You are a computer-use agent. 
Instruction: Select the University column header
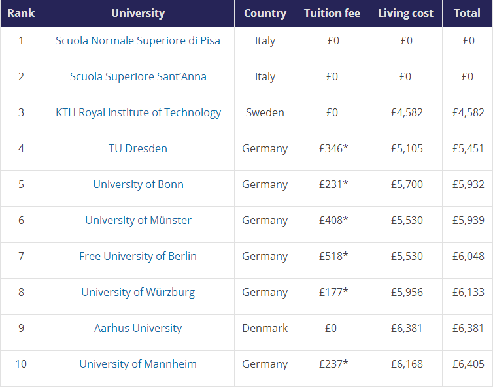[138, 13]
